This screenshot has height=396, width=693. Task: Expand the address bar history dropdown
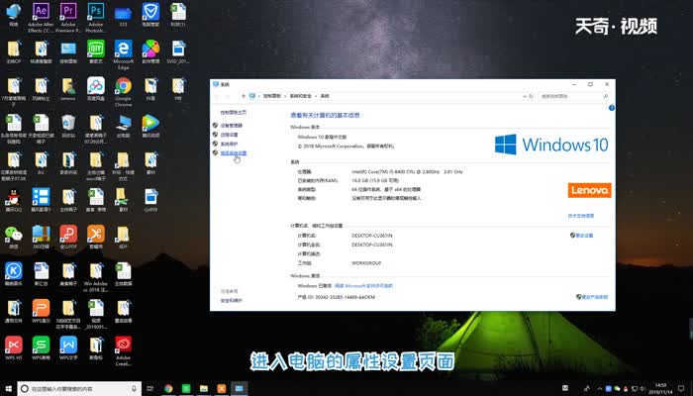(525, 96)
